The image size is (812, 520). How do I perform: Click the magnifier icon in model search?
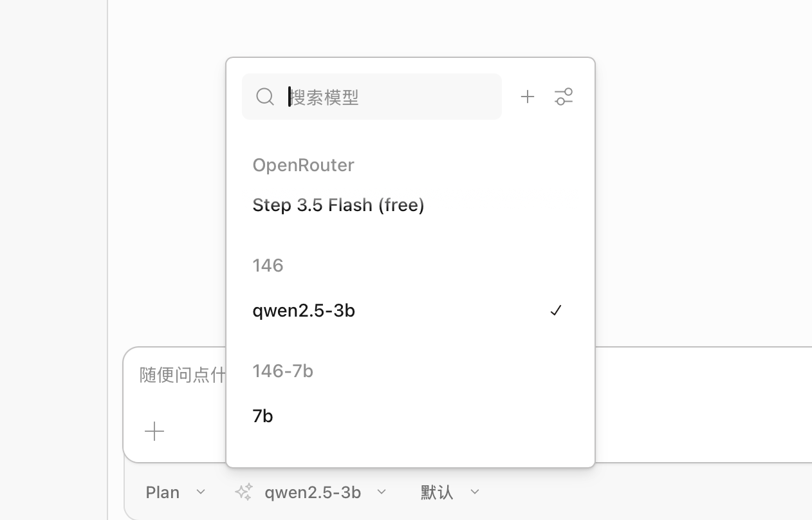[x=265, y=97]
